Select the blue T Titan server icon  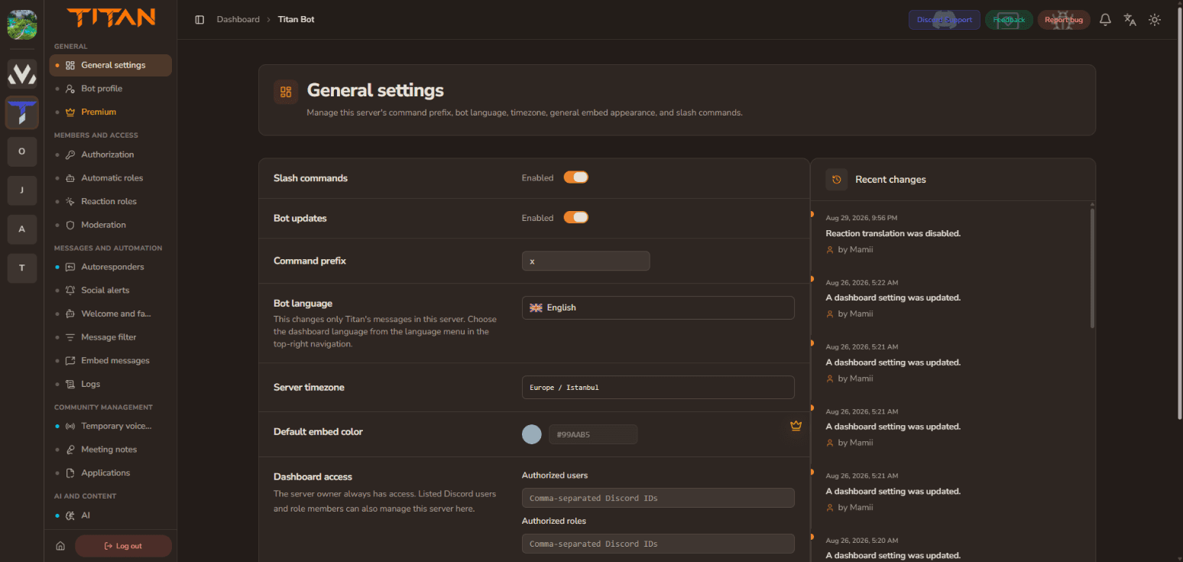point(22,112)
